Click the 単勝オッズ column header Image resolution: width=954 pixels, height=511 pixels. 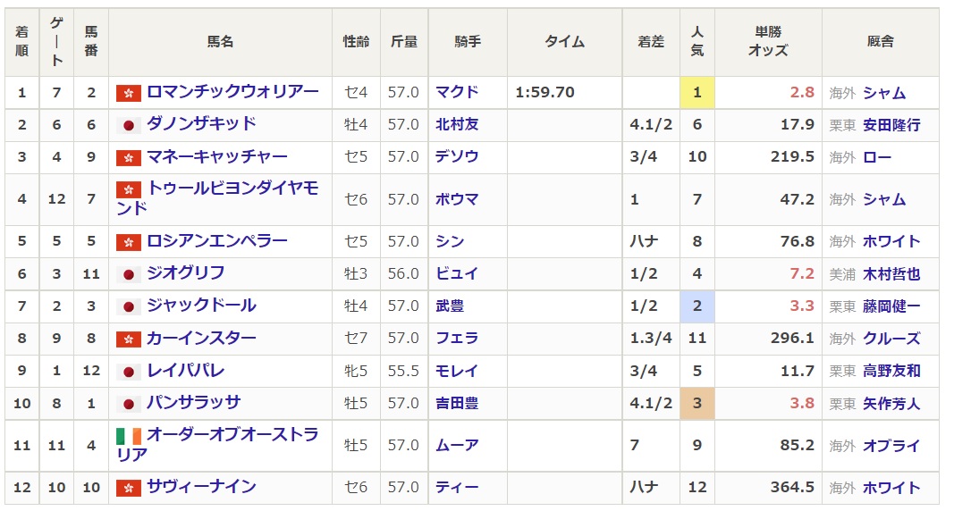(x=768, y=41)
